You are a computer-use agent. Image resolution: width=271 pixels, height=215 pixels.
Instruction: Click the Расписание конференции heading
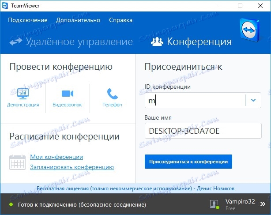coord(64,136)
